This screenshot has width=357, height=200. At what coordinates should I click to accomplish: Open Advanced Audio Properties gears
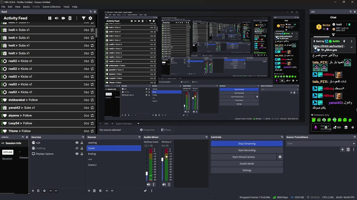(145, 191)
